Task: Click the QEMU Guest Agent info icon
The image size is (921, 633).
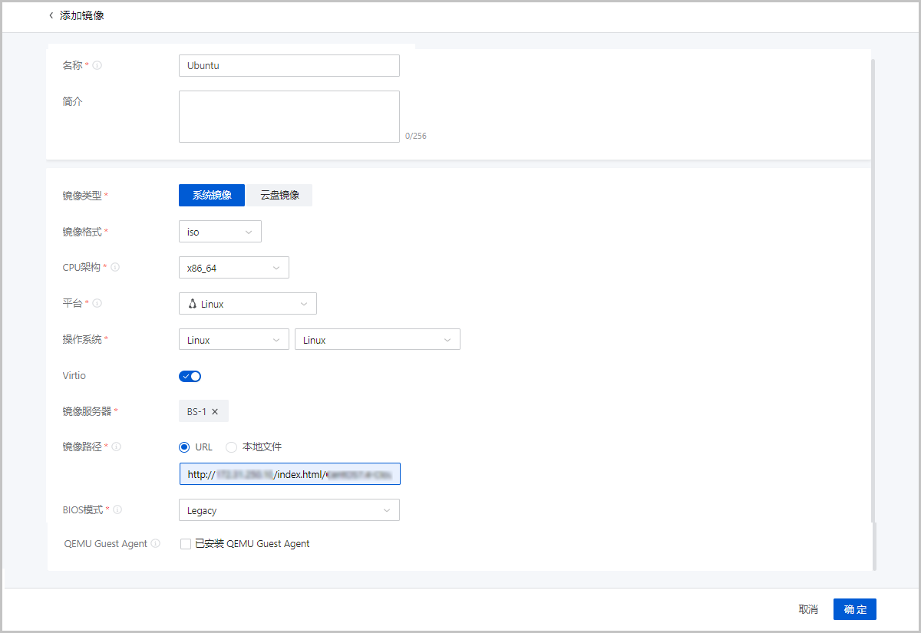Action: [156, 544]
